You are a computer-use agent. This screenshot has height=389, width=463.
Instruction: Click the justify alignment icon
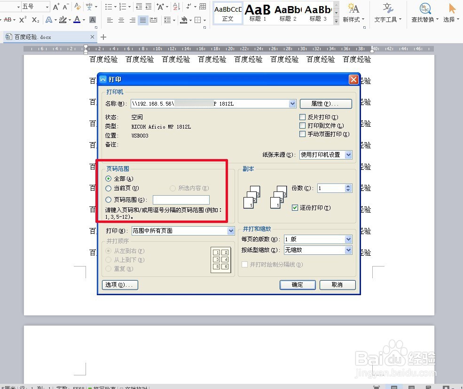[143, 20]
